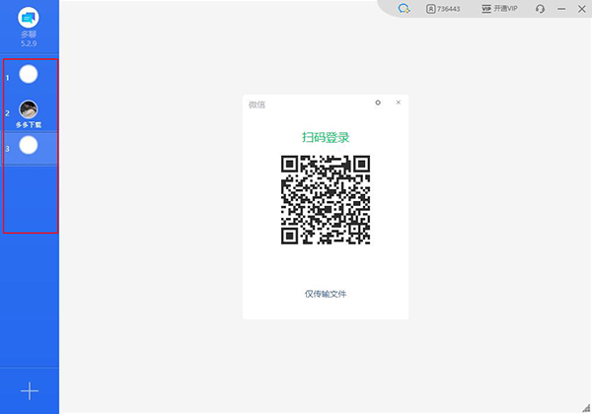Select account slot 3 avatar

[x=29, y=145]
